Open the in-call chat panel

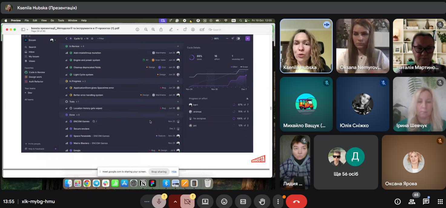[x=426, y=202]
